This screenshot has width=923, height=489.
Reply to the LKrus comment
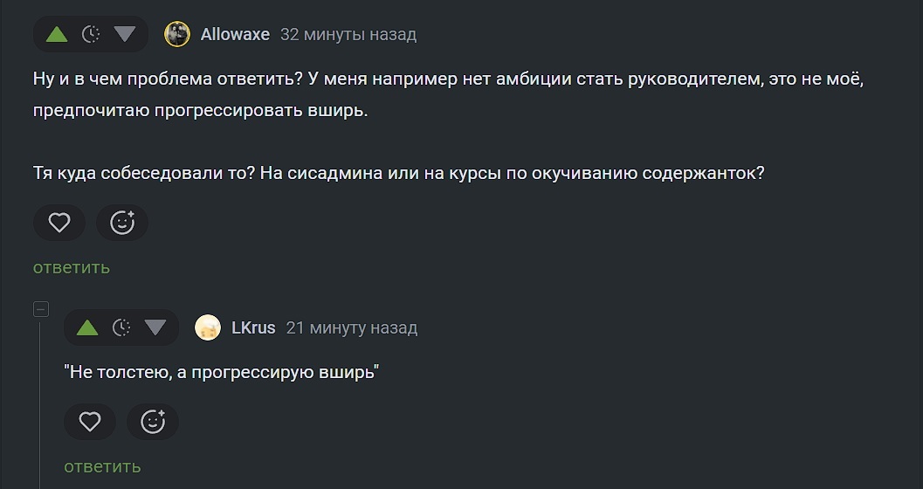click(x=102, y=467)
